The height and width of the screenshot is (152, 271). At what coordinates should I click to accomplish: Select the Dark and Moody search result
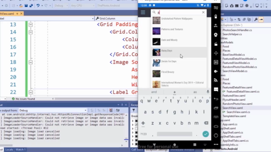[179, 41]
